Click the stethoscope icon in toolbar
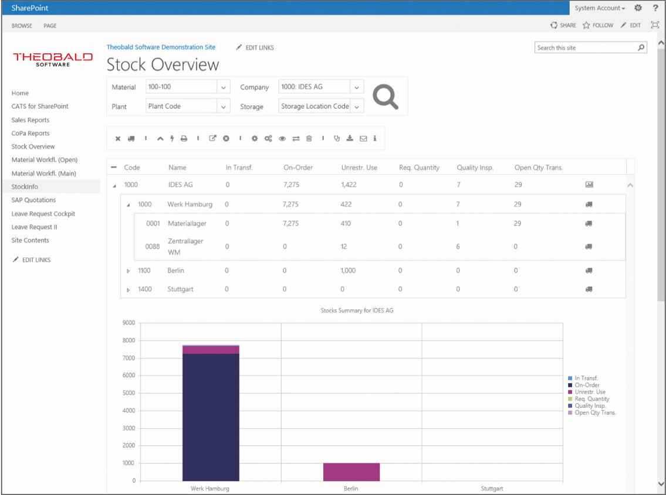 tap(337, 138)
